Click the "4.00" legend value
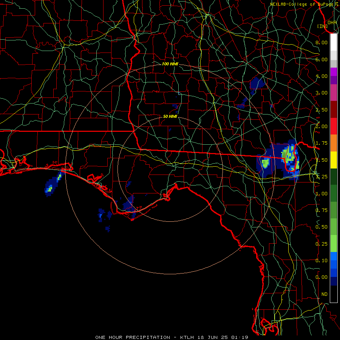This screenshot has width=340, height=340. point(321,76)
